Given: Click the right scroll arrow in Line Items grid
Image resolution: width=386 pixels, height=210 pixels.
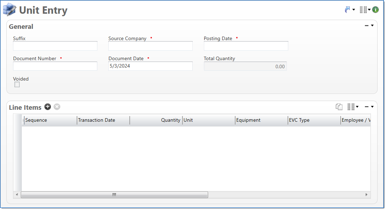Looking at the screenshot, I should 366,195.
